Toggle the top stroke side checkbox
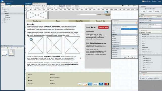Image resolution: width=162 pixels, height=91 pixels. [128, 56]
